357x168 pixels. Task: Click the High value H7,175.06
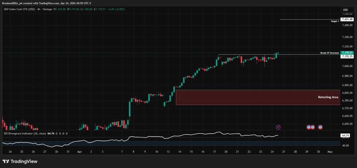73,9
